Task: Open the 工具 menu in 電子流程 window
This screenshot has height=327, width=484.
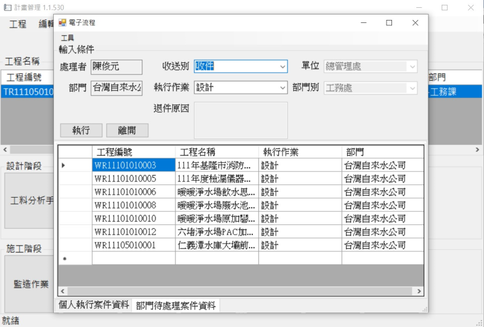Action: [67, 38]
